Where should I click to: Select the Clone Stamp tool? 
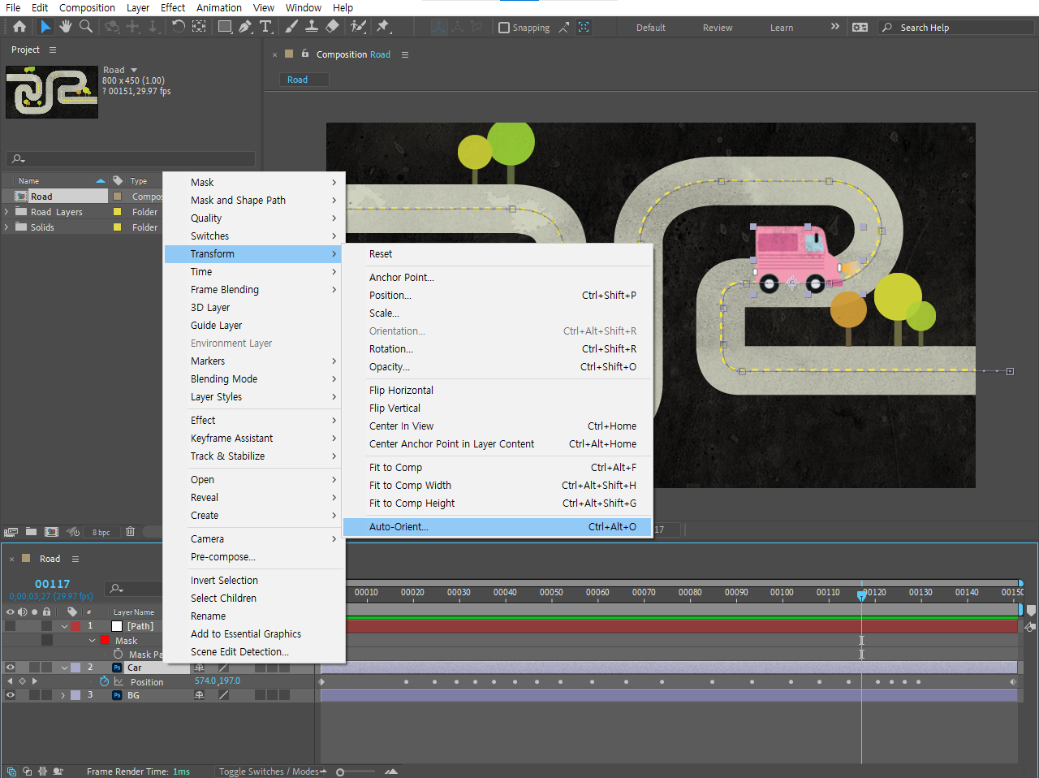[311, 27]
